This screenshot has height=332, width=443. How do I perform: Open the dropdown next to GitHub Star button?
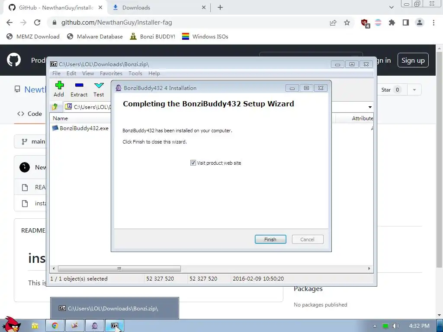tap(414, 90)
